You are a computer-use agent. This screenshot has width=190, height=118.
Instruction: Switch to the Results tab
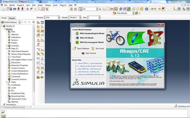click(x=12, y=18)
